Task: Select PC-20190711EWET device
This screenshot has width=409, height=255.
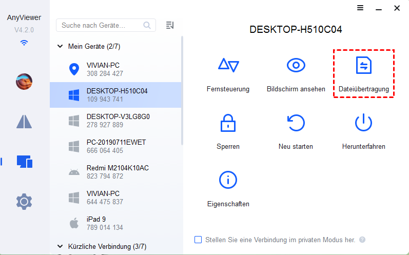Action: coord(115,146)
